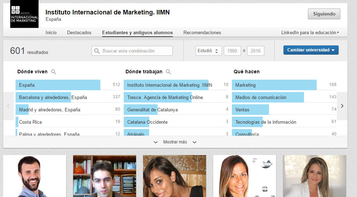357x197 pixels.
Task: Open profile photo of bearded smiling man
Action: 35,176
